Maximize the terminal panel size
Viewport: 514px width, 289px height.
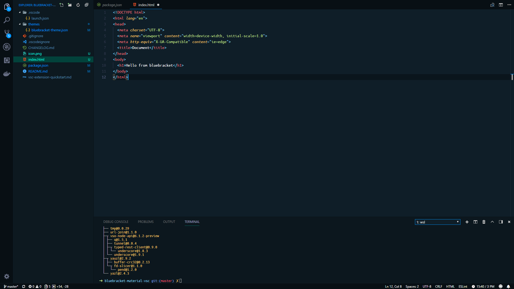point(492,222)
